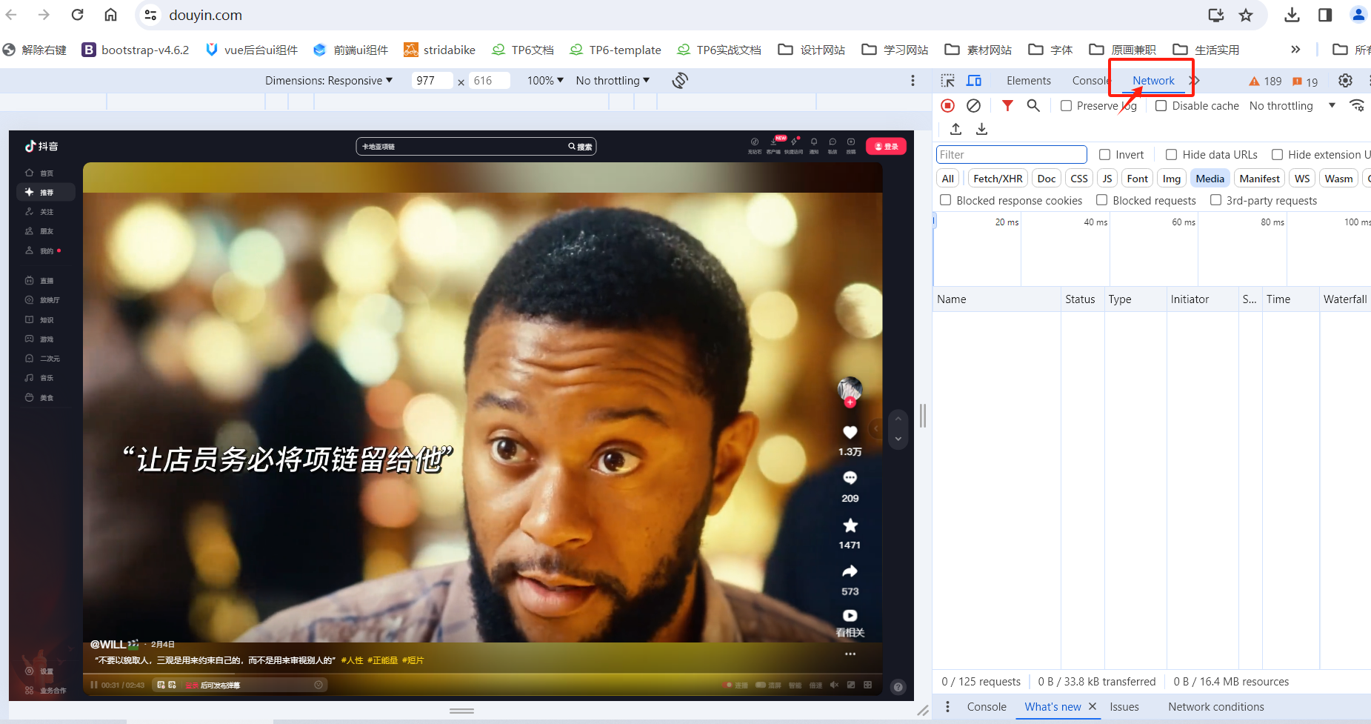1371x724 pixels.
Task: Check Blocked response cookies checkbox
Action: [946, 200]
